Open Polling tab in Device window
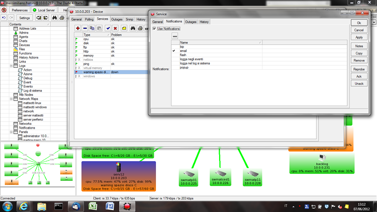 [x=89, y=19]
